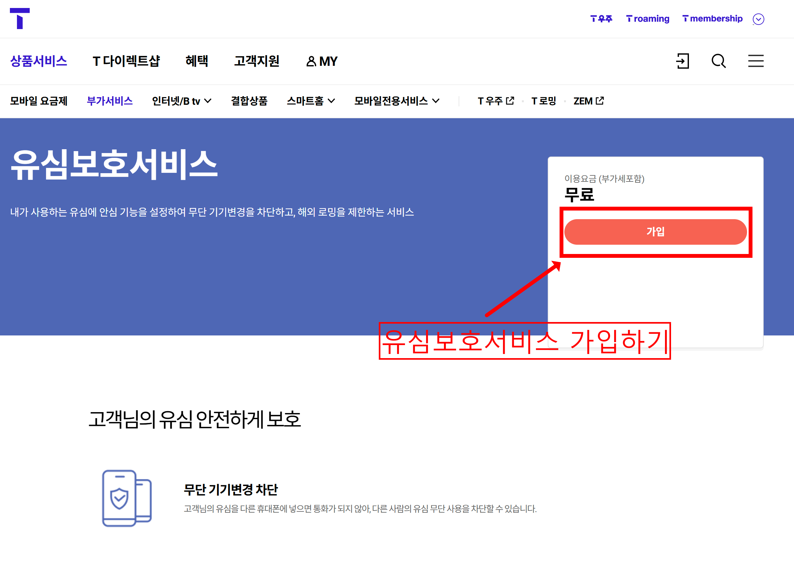Select the 결합상품 navigation item
Image resolution: width=794 pixels, height=561 pixels.
coord(250,101)
